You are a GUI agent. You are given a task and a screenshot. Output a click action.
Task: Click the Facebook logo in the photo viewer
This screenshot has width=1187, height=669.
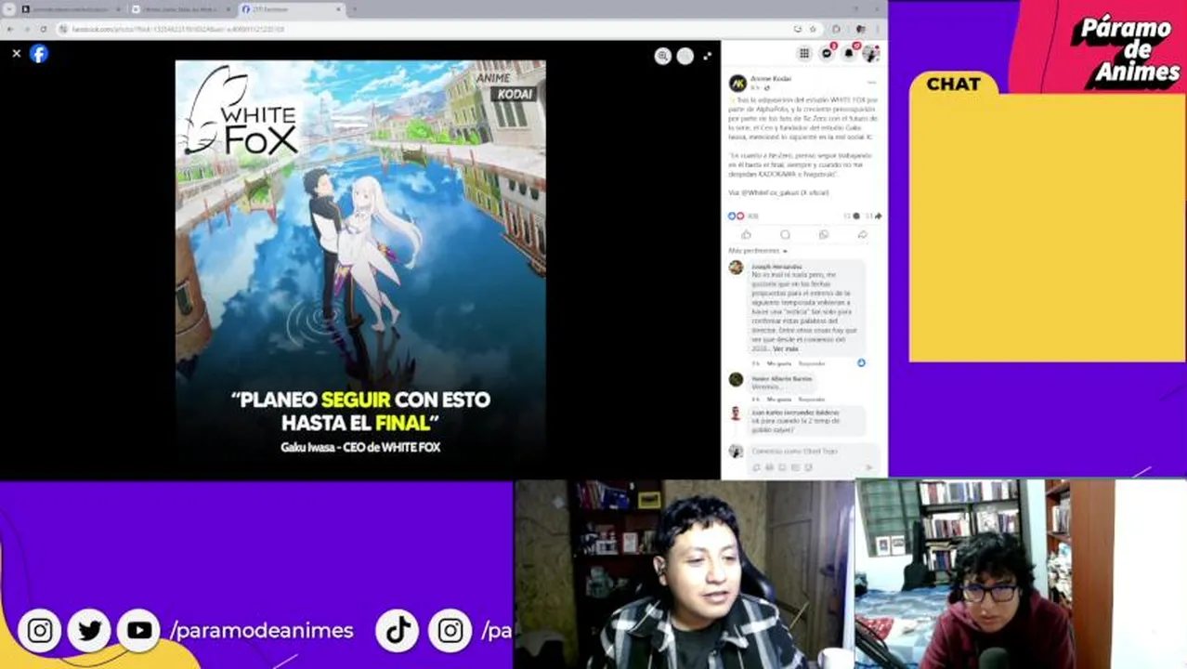[38, 54]
